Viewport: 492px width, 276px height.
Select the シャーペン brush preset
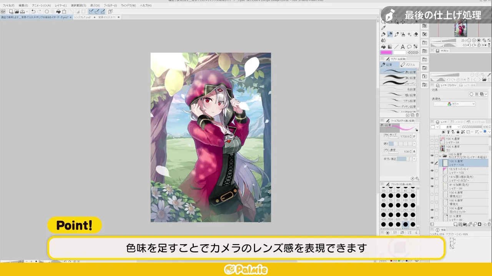click(399, 83)
